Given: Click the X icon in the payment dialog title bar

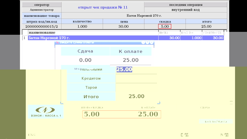Looking at the screenshot, I should pos(57,42).
